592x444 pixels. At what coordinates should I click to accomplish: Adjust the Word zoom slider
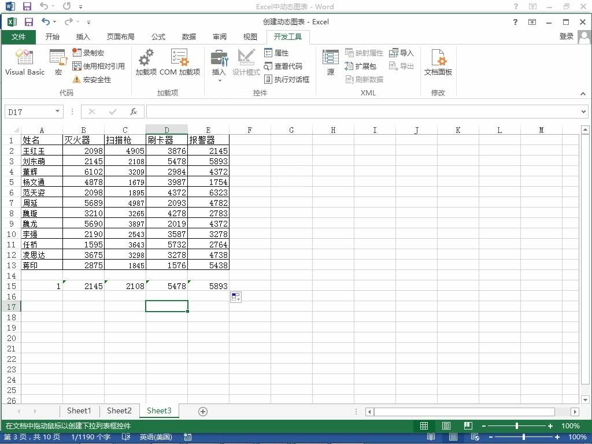tap(524, 437)
